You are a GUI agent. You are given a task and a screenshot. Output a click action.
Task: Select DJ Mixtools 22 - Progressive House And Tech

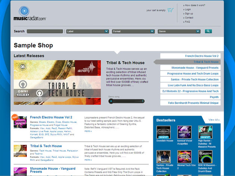pyautogui.click(x=190, y=91)
